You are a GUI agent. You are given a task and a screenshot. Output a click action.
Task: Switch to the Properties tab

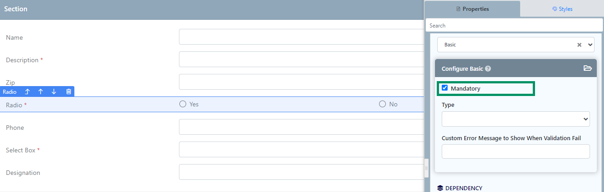pyautogui.click(x=472, y=9)
